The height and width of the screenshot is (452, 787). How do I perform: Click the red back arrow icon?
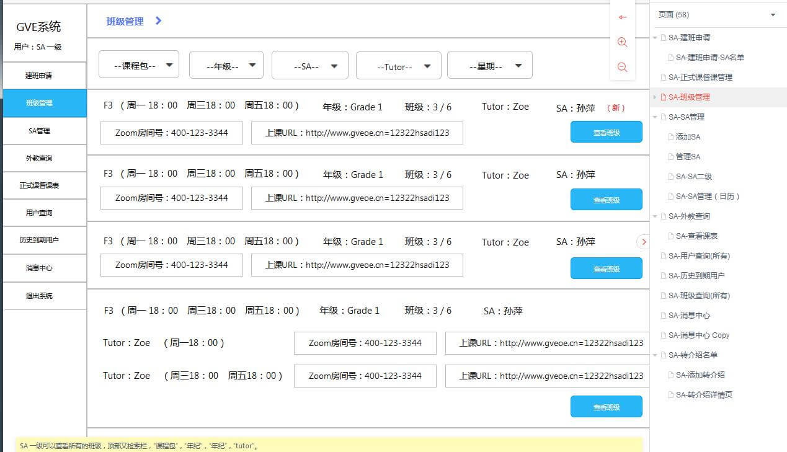pos(623,17)
